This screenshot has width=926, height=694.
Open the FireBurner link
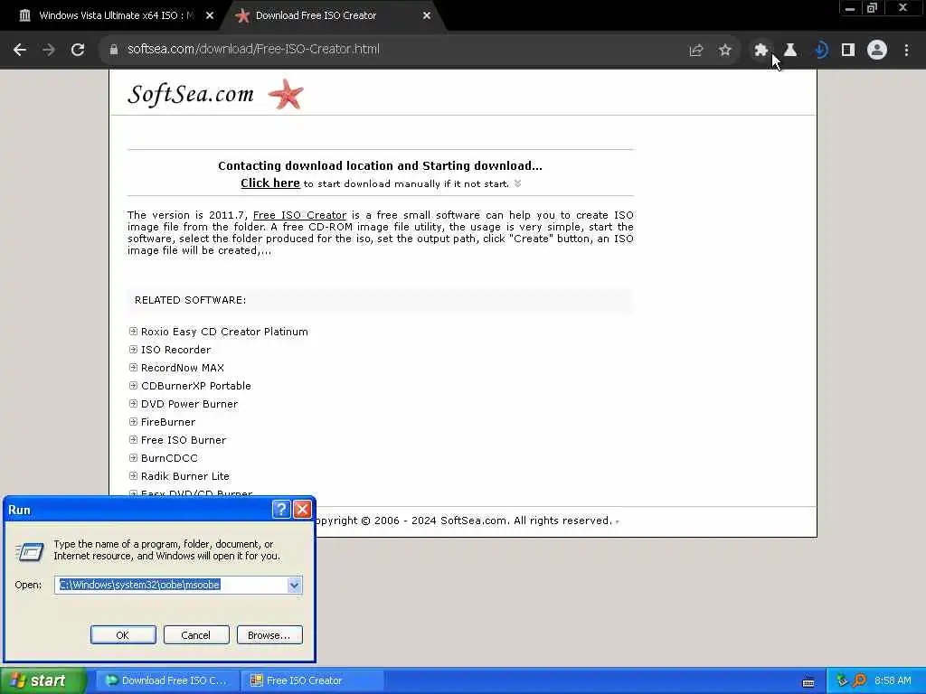[x=167, y=422]
